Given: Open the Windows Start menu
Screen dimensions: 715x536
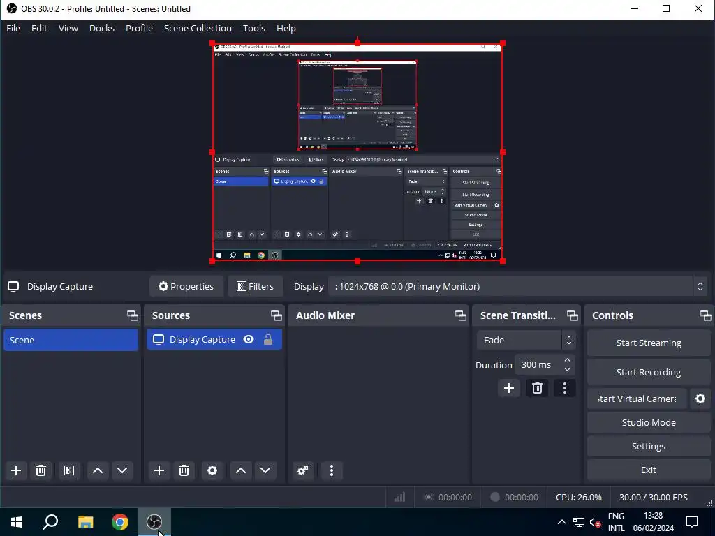Looking at the screenshot, I should pyautogui.click(x=17, y=522).
